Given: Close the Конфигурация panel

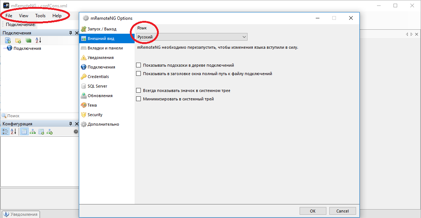Looking at the screenshot, I should [x=77, y=123].
